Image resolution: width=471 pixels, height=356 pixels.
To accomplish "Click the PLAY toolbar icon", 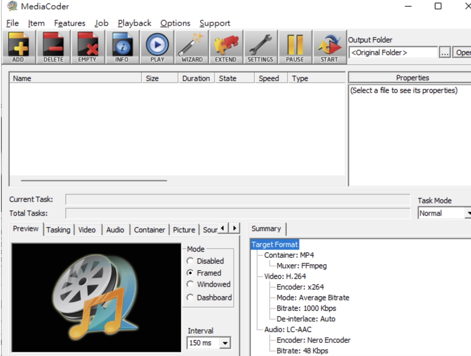I will pos(157,47).
